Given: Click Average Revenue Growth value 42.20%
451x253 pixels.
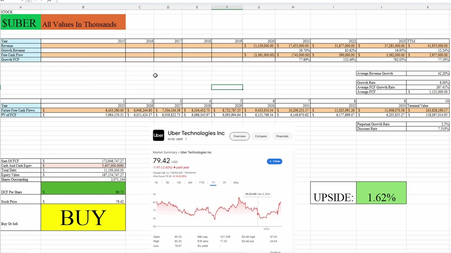Looking at the screenshot, I should point(428,73).
